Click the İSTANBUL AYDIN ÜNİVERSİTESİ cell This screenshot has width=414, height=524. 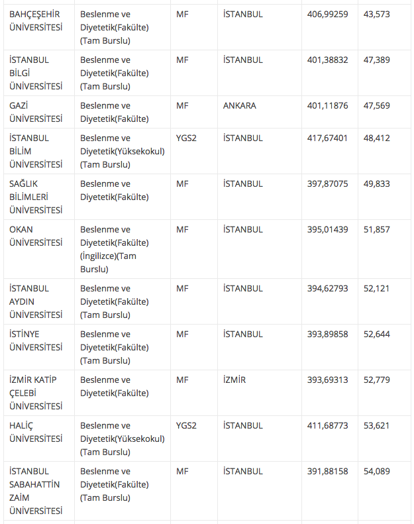click(x=36, y=301)
